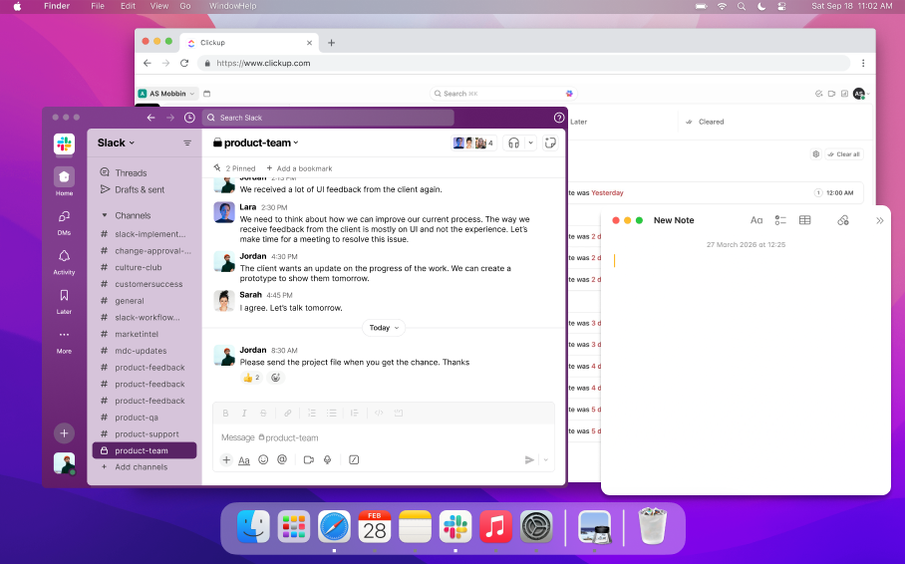The height and width of the screenshot is (564, 905).
Task: Open the canvas icon in channel header
Action: point(550,142)
